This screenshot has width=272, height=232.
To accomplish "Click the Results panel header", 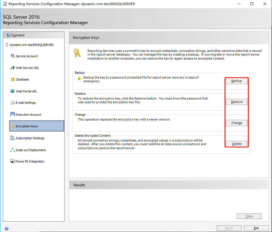I will pos(169,185).
